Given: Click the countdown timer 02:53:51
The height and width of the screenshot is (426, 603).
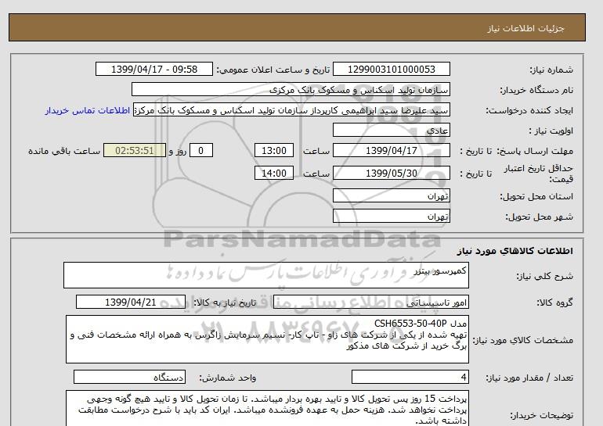Looking at the screenshot, I should pos(135,151).
